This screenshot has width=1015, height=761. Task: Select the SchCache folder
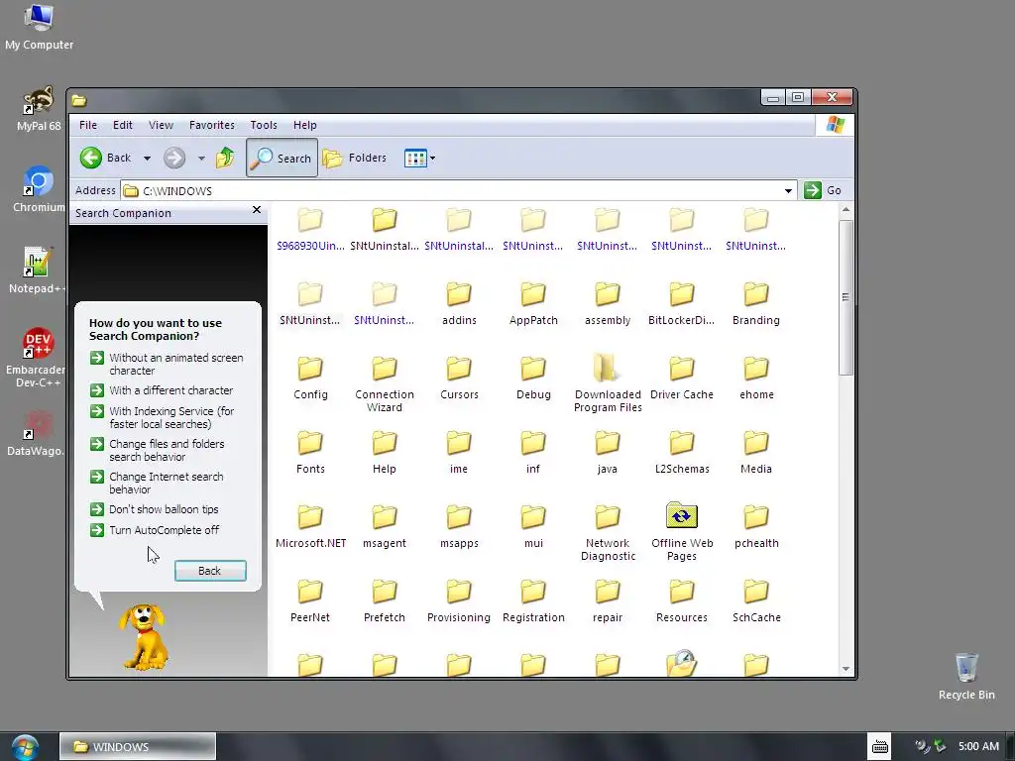[756, 601]
